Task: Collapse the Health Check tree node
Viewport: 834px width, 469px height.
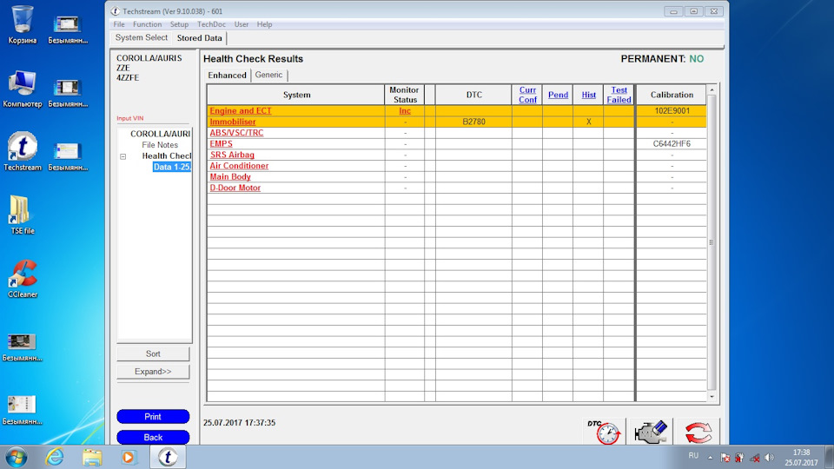Action: (122, 156)
